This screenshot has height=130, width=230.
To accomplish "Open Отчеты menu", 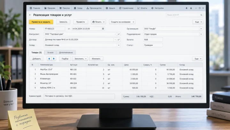I will pos(142,8).
